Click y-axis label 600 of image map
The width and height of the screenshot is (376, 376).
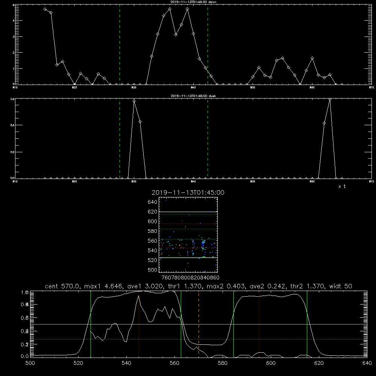153,221
